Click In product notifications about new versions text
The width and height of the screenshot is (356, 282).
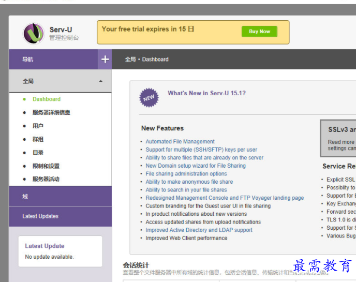tap(196, 214)
